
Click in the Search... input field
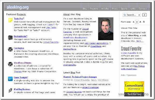[131, 15]
